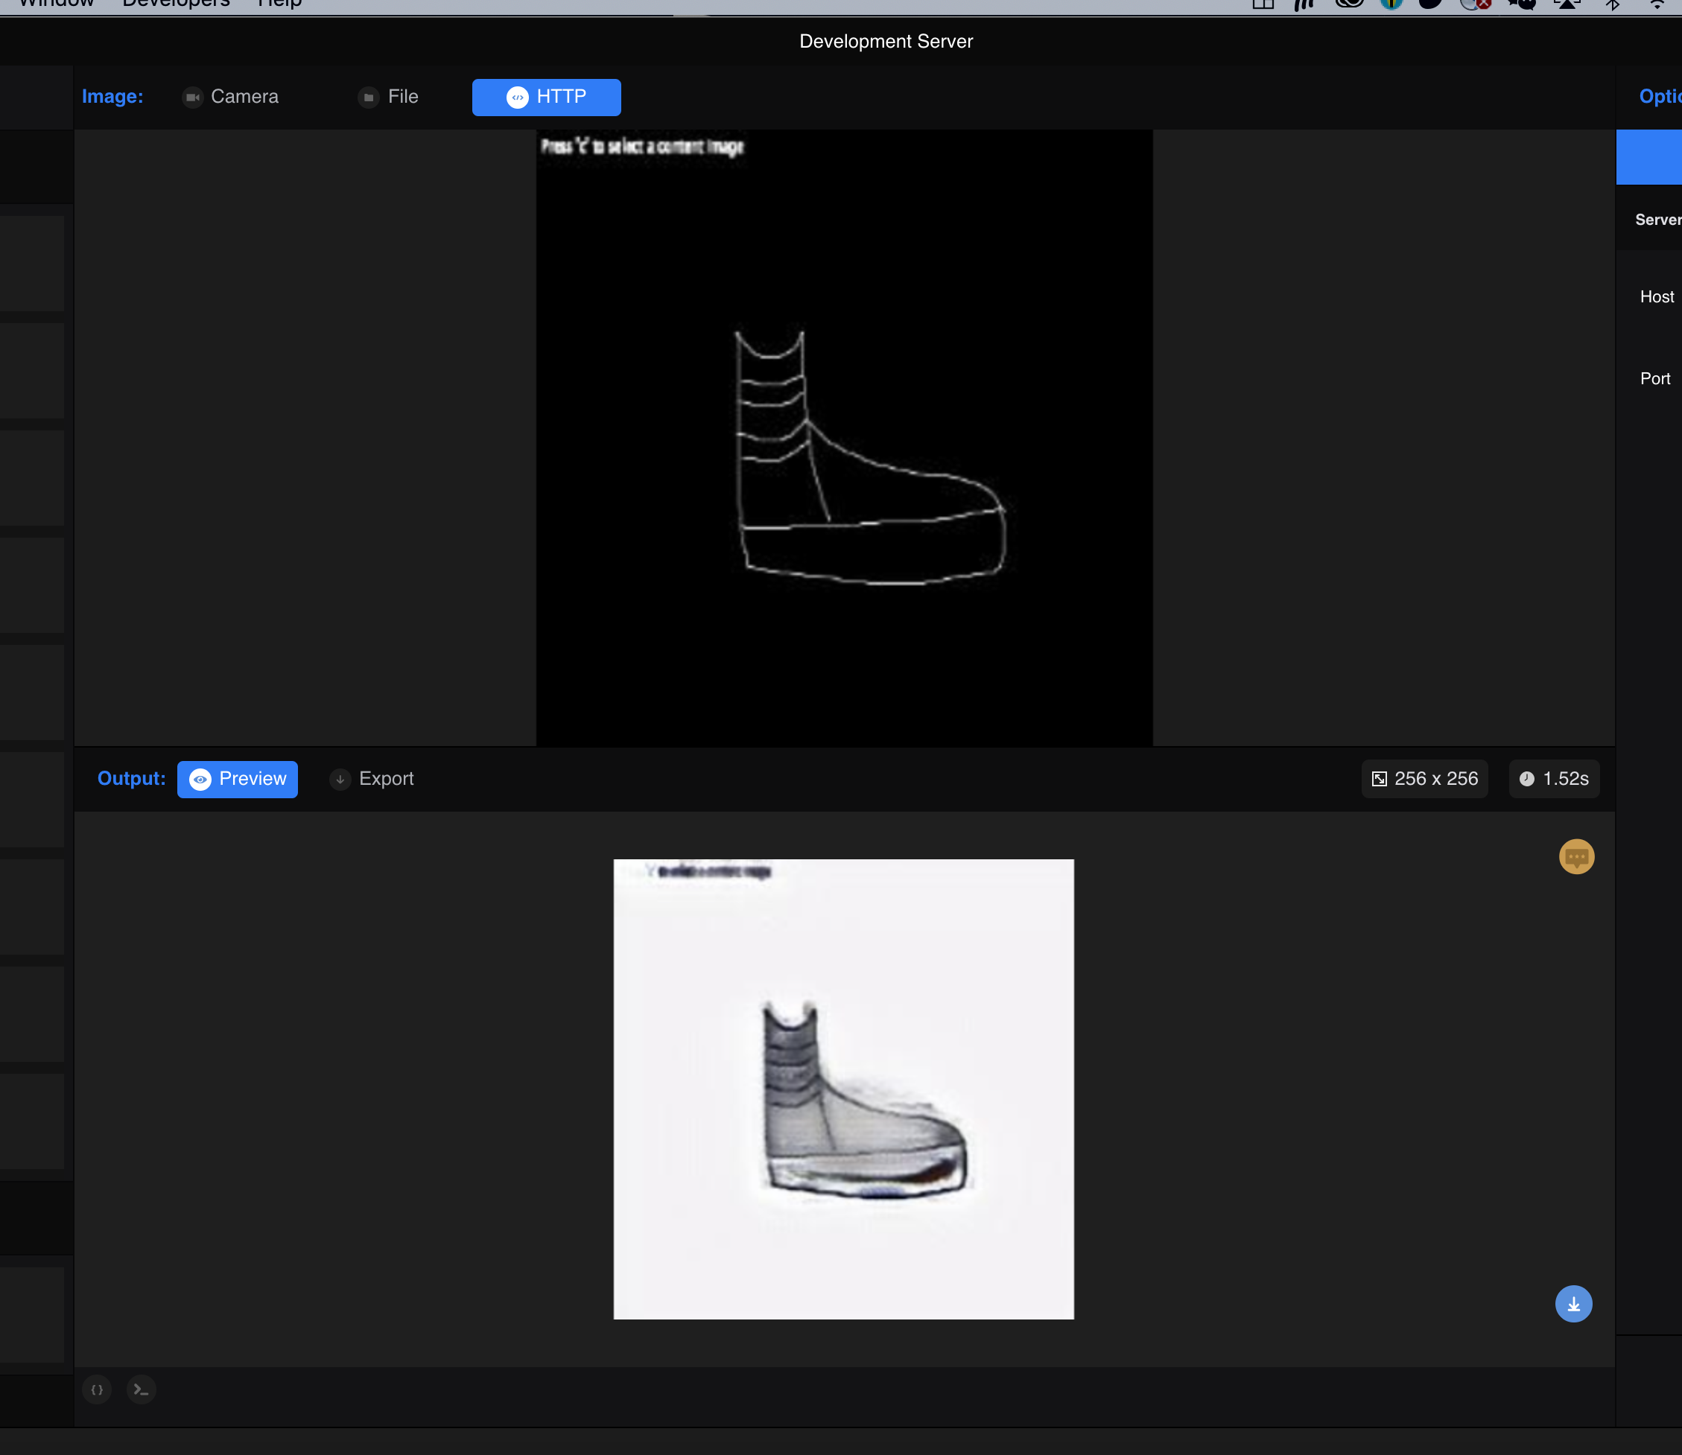Click the 256 x 256 size badge

point(1424,779)
